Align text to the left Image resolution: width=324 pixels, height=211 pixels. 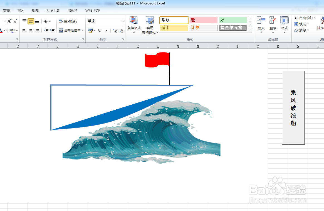tap(24, 30)
